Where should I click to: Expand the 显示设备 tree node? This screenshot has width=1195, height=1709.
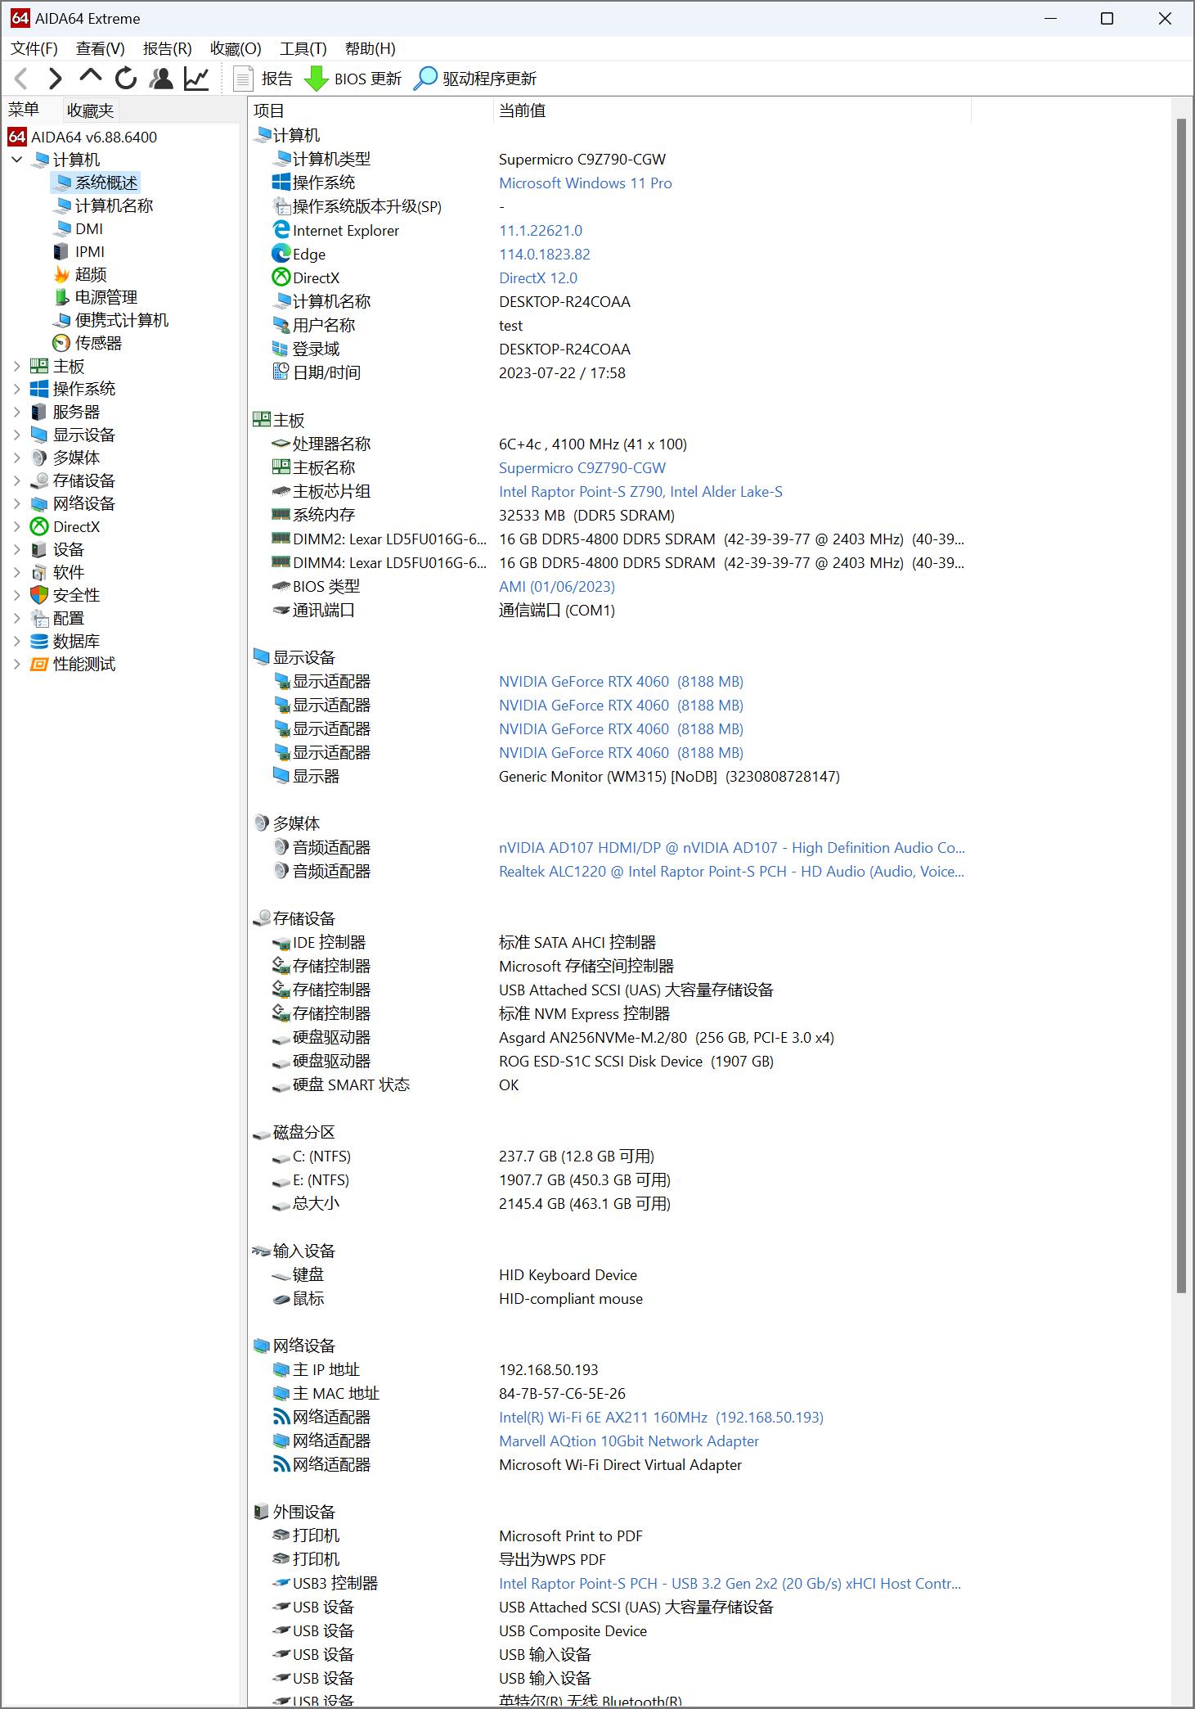coord(16,435)
